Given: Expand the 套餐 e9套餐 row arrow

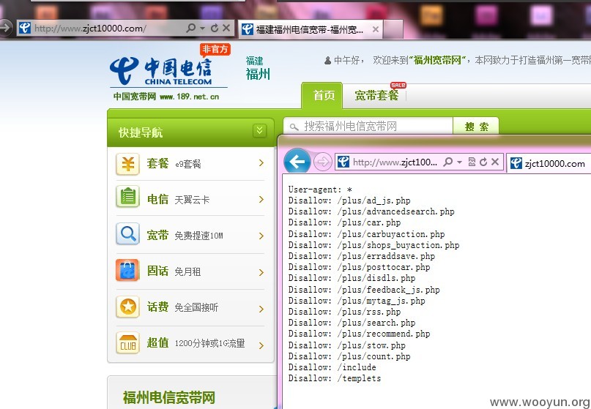Looking at the screenshot, I should point(261,162).
